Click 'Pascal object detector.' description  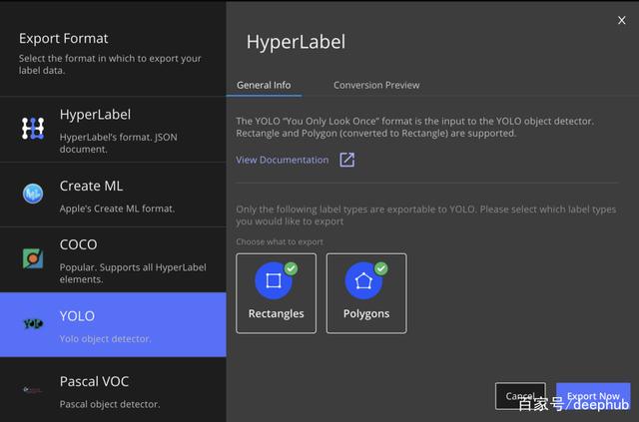tap(110, 404)
